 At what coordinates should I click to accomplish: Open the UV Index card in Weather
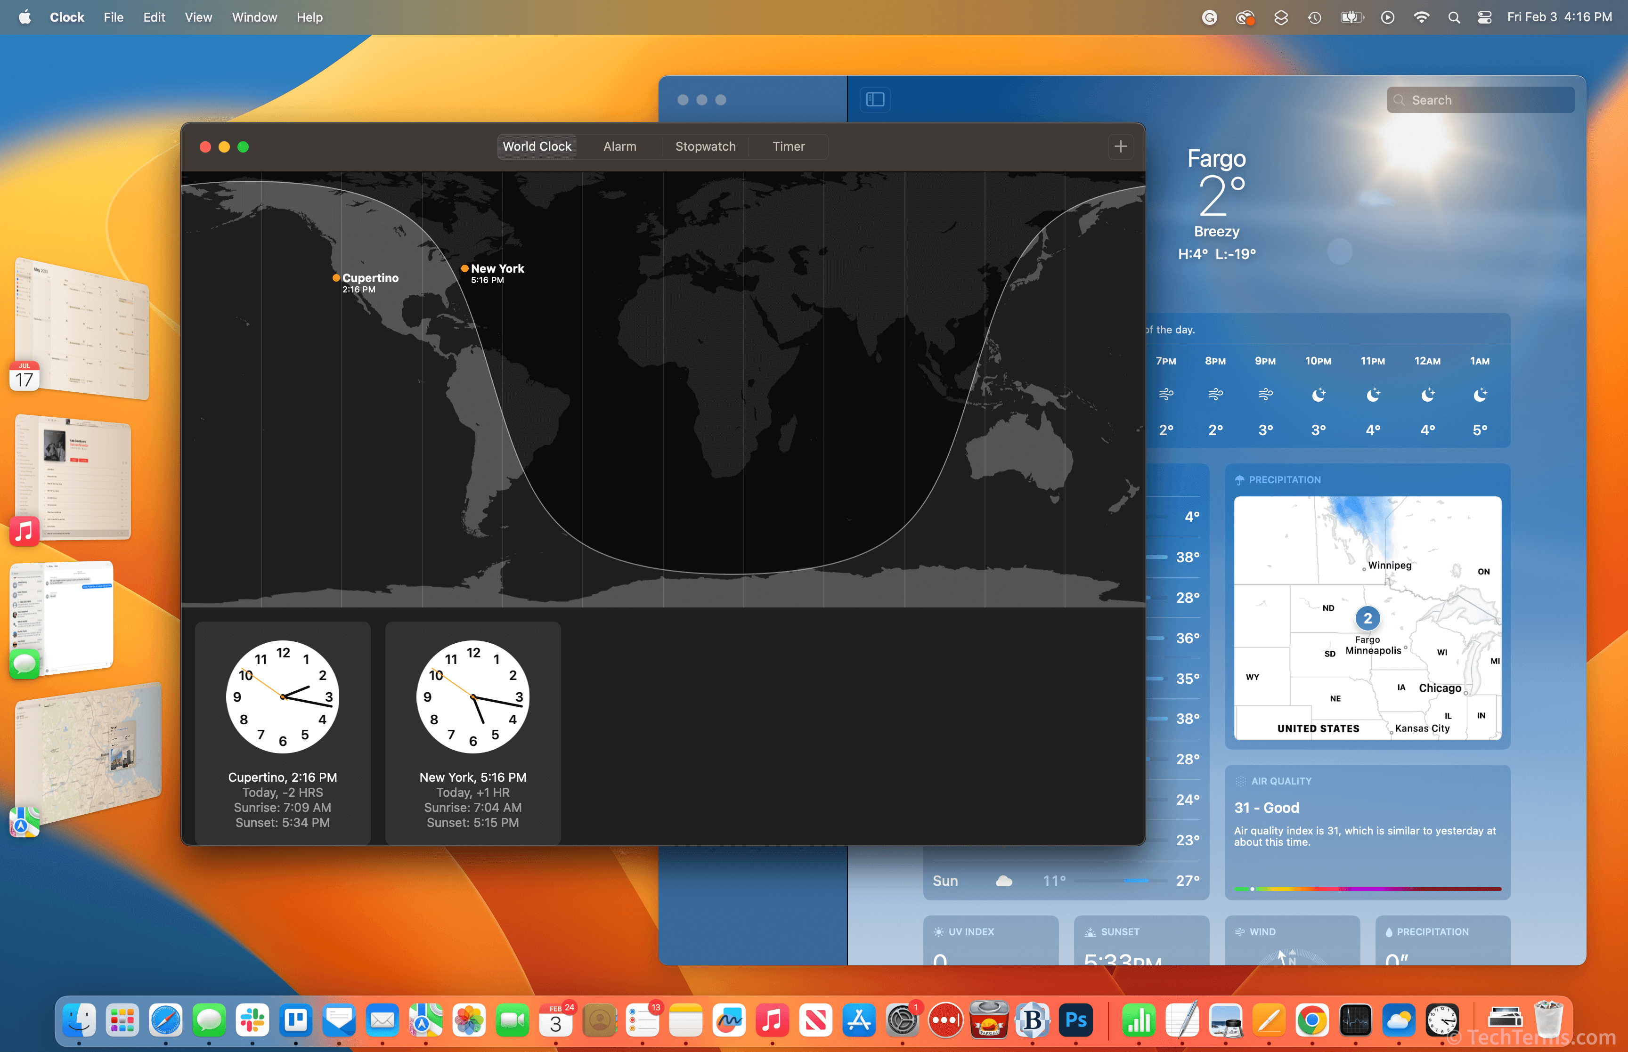991,941
